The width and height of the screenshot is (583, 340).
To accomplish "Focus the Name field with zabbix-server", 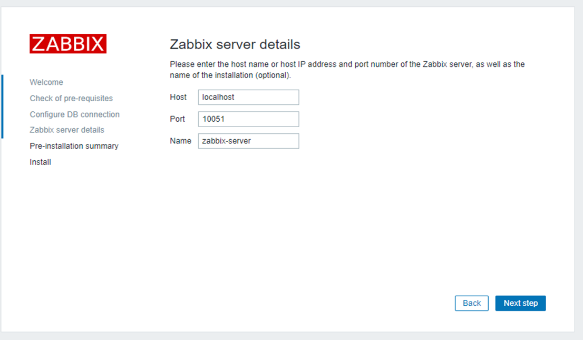I will tap(248, 141).
